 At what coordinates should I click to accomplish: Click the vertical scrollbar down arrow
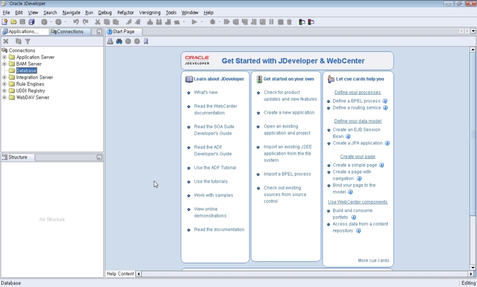[x=472, y=267]
